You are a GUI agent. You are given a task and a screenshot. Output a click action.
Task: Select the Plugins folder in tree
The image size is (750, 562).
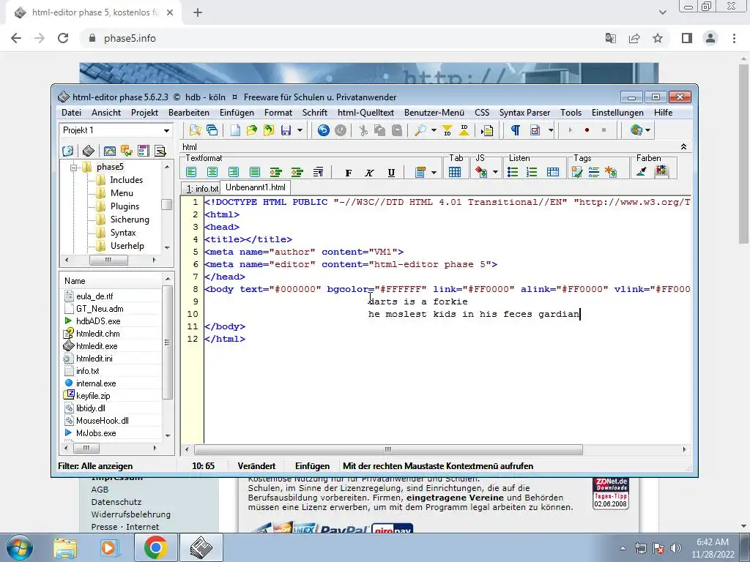coord(125,206)
